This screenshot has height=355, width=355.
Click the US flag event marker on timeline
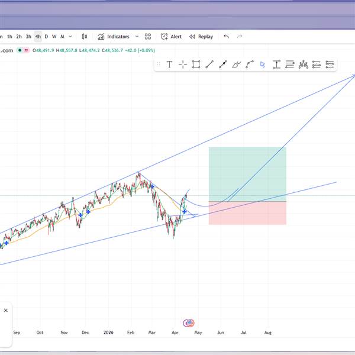tap(189, 323)
